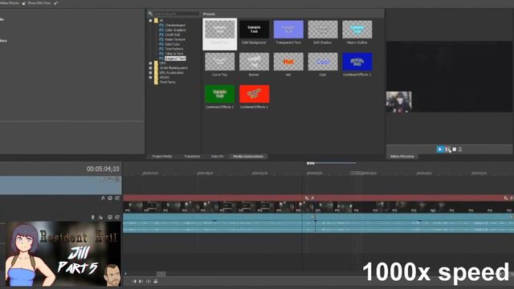The height and width of the screenshot is (289, 514).
Task: Solo the audio track
Action: pyautogui.click(x=117, y=218)
